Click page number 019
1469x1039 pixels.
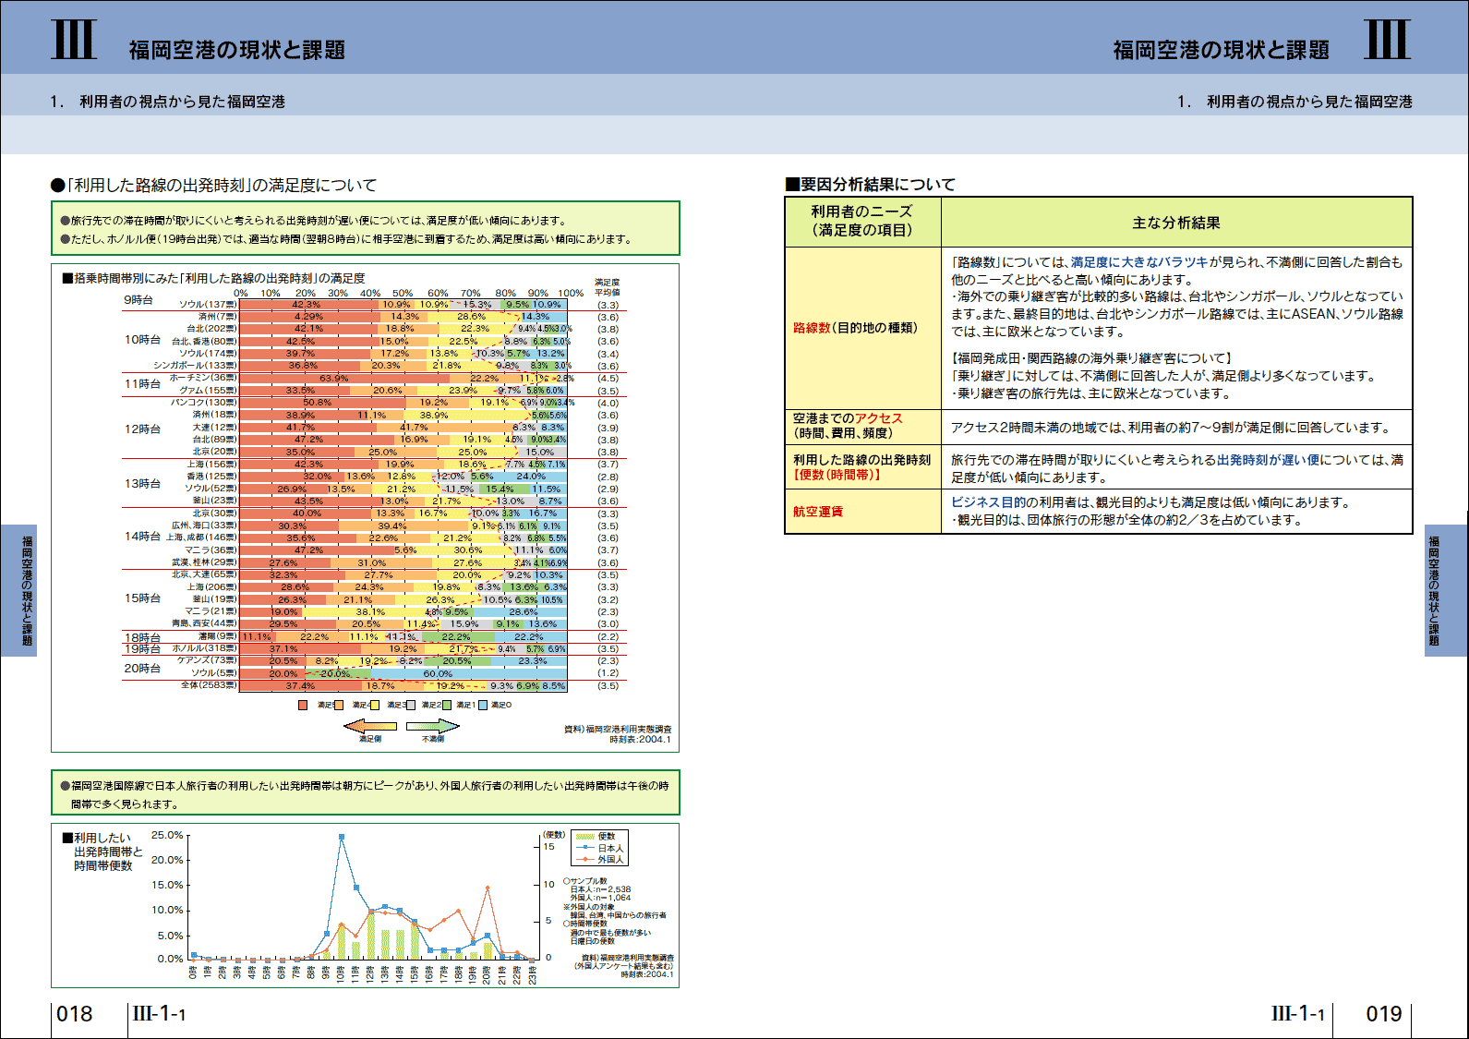(1384, 1014)
